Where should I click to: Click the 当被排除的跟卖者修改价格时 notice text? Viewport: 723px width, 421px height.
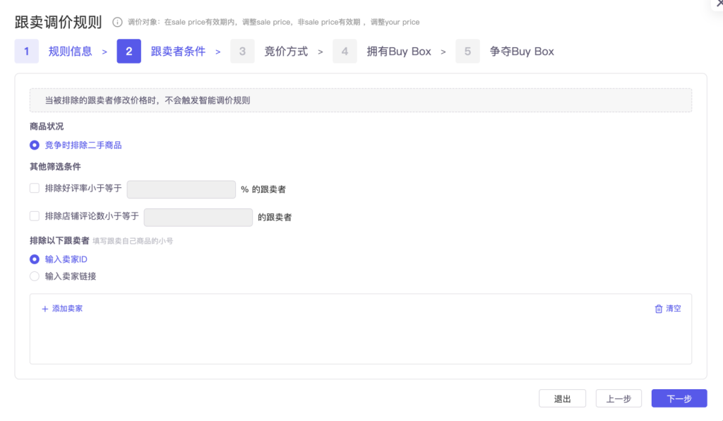[x=147, y=100]
